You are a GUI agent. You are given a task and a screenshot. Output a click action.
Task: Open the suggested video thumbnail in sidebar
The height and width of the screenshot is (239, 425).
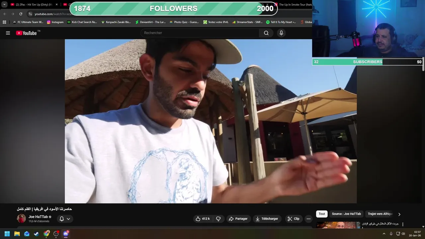[338, 225]
